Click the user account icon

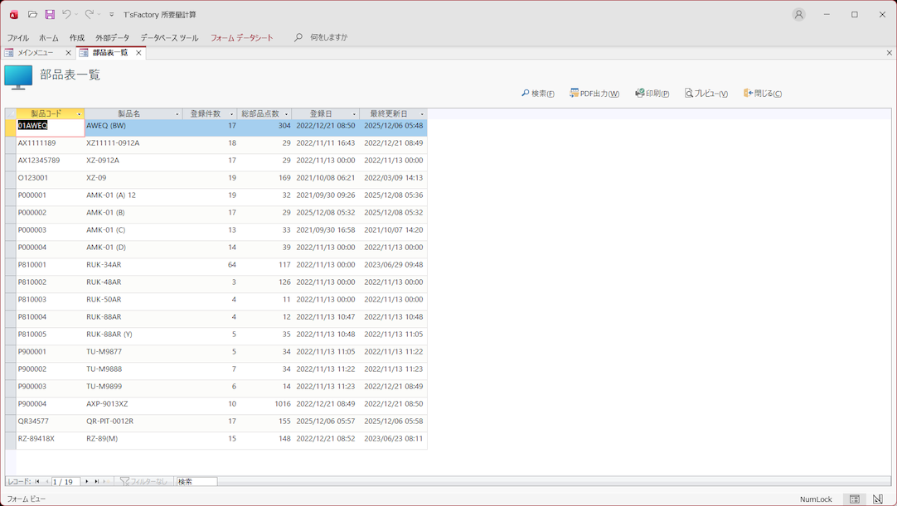coord(798,15)
